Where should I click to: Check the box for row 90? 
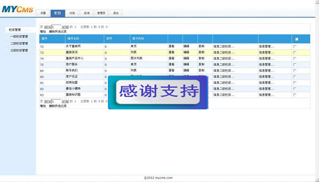pyautogui.click(x=294, y=77)
